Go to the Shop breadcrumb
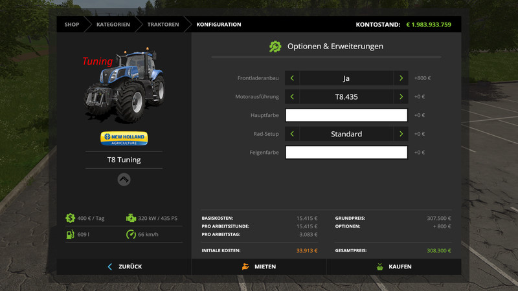This screenshot has width=518, height=291. tap(71, 25)
